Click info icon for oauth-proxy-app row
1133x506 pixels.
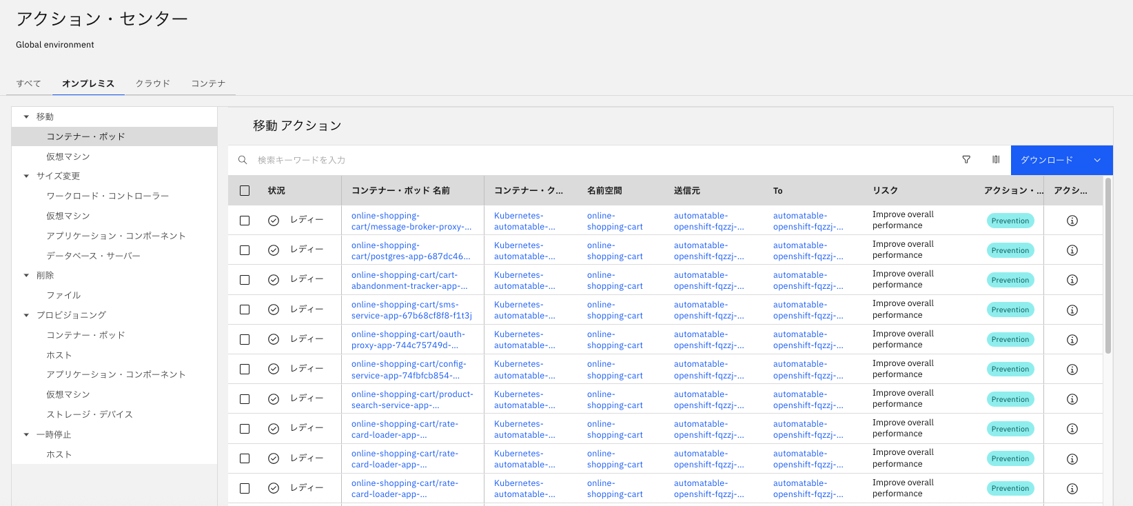(x=1072, y=340)
